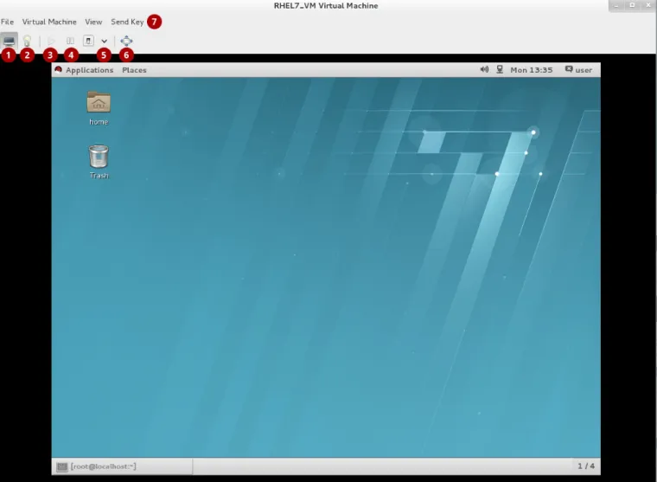Open the View menu
The image size is (657, 482).
[x=93, y=22]
